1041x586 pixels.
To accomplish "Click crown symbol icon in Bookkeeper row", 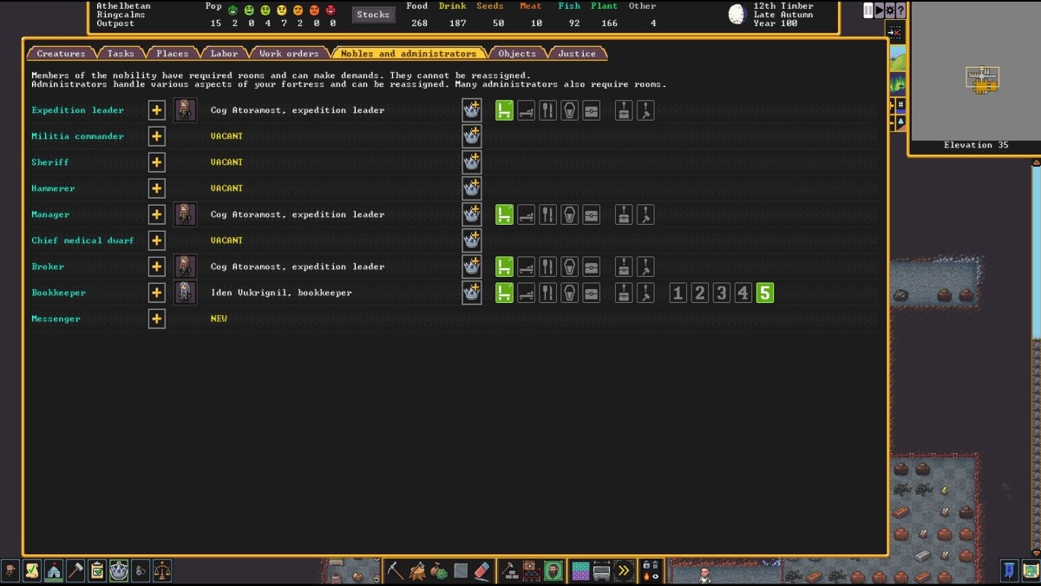I will [472, 293].
